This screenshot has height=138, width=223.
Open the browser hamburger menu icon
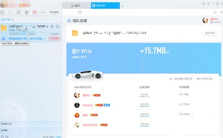pyautogui.click(x=221, y=13)
